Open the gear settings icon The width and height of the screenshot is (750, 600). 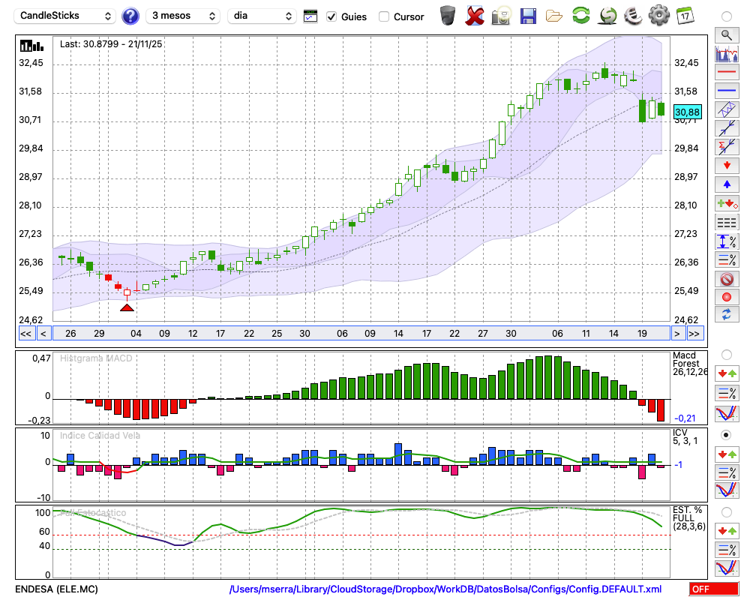pyautogui.click(x=658, y=16)
